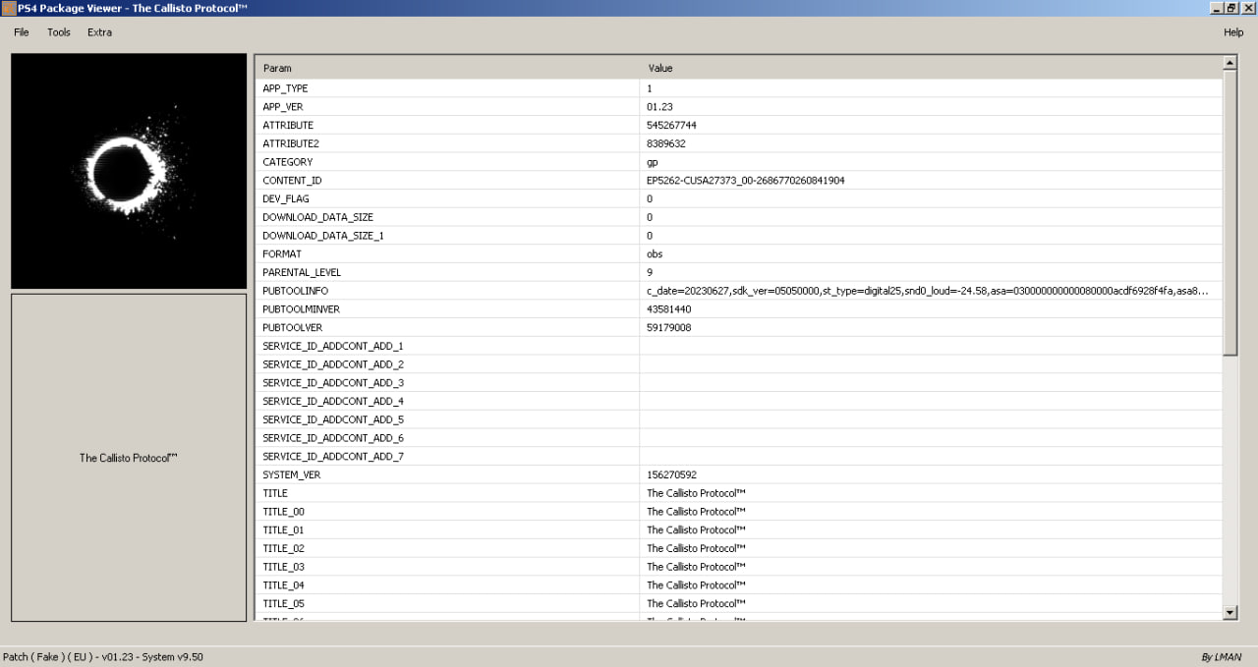Click the ATTRIBUTE2 value 8389632
Viewport: 1258px width, 667px height.
(x=666, y=143)
